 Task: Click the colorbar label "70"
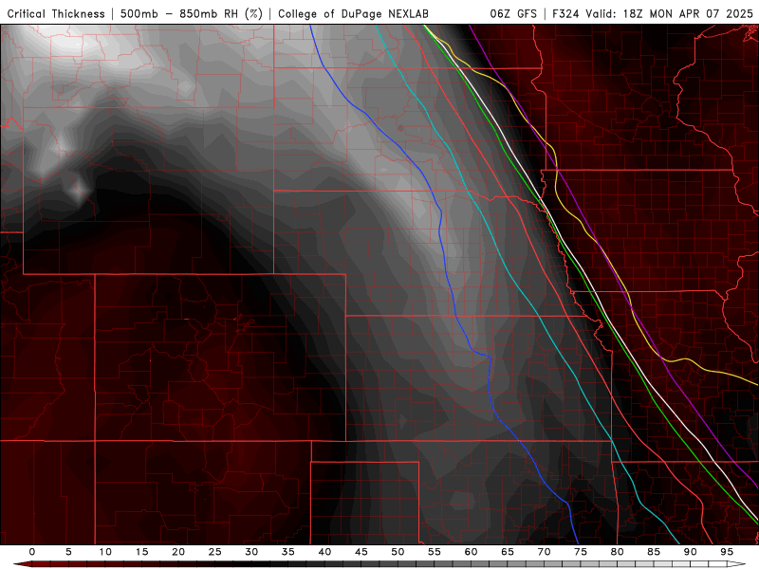(x=544, y=552)
